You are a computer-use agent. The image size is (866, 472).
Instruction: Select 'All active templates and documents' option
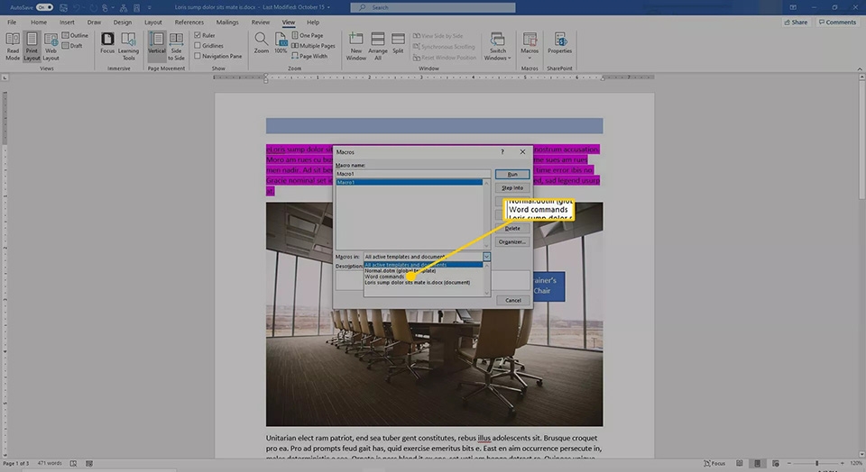423,265
